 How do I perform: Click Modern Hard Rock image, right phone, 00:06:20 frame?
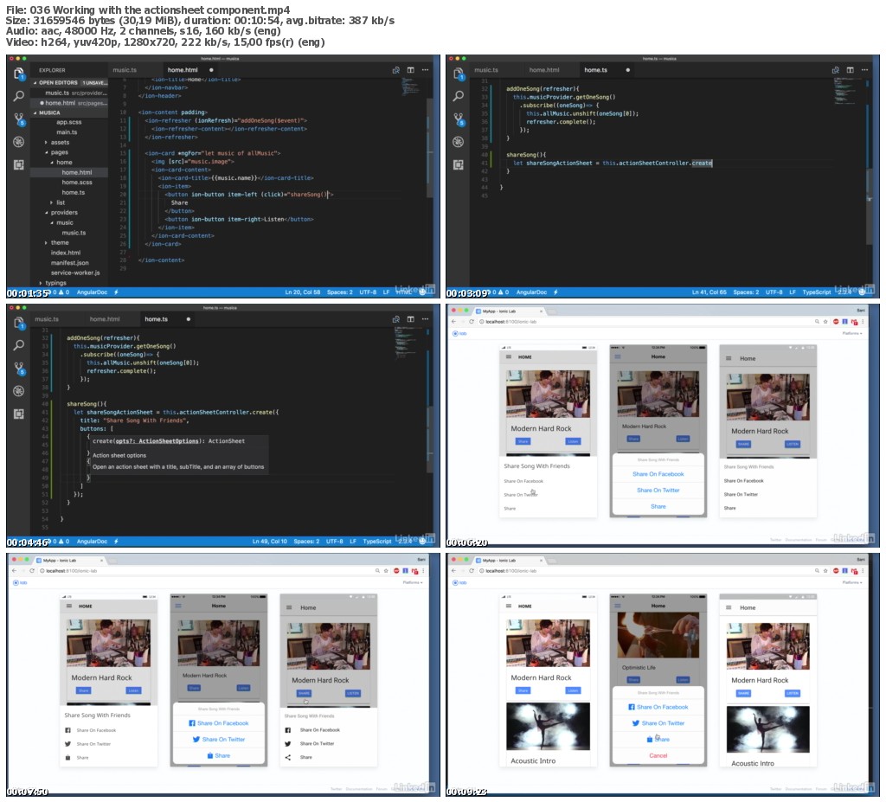pos(768,397)
